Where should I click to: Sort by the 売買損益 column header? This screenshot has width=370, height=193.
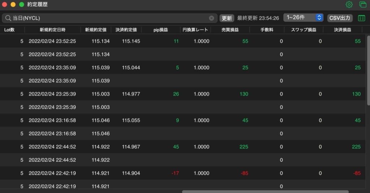point(230,30)
